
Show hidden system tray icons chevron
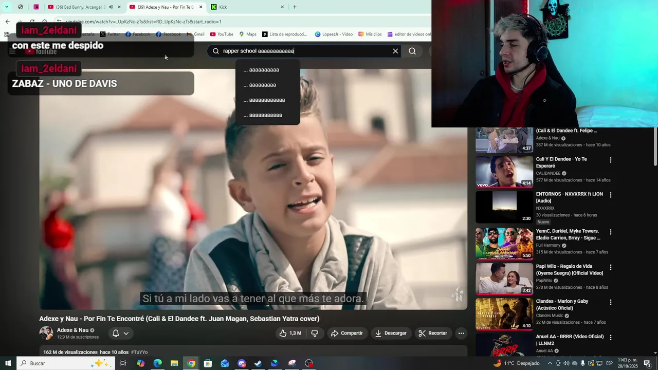point(550,363)
